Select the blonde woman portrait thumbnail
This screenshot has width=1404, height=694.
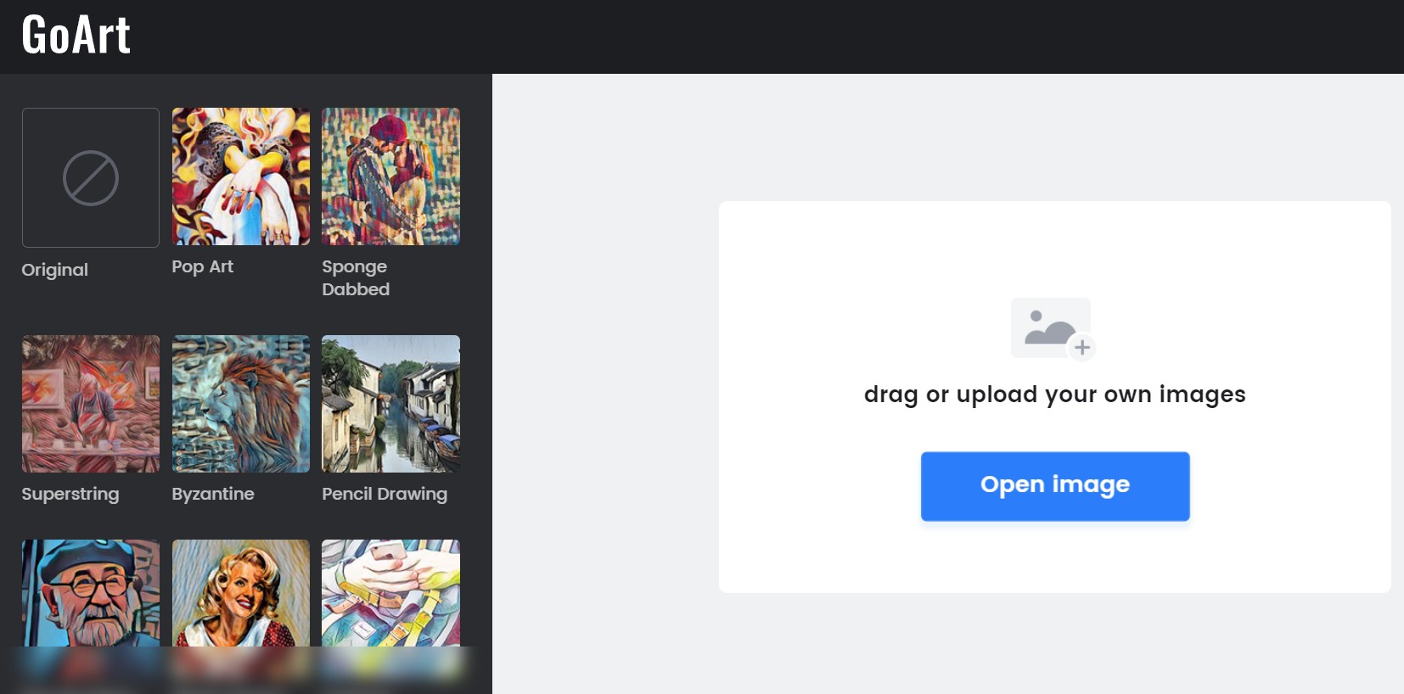point(241,594)
